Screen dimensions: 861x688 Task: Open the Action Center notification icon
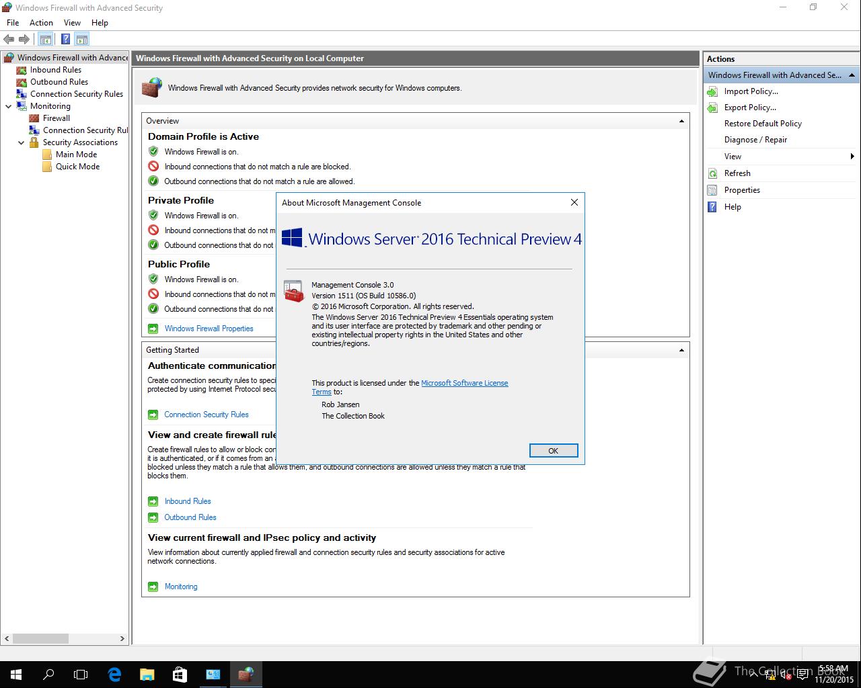tap(802, 675)
